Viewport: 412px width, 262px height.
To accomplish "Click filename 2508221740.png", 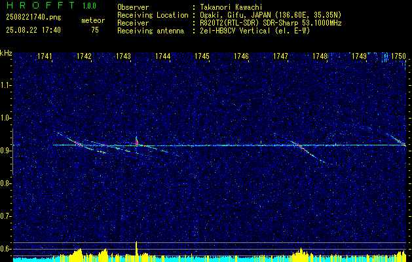I will 33,18.
